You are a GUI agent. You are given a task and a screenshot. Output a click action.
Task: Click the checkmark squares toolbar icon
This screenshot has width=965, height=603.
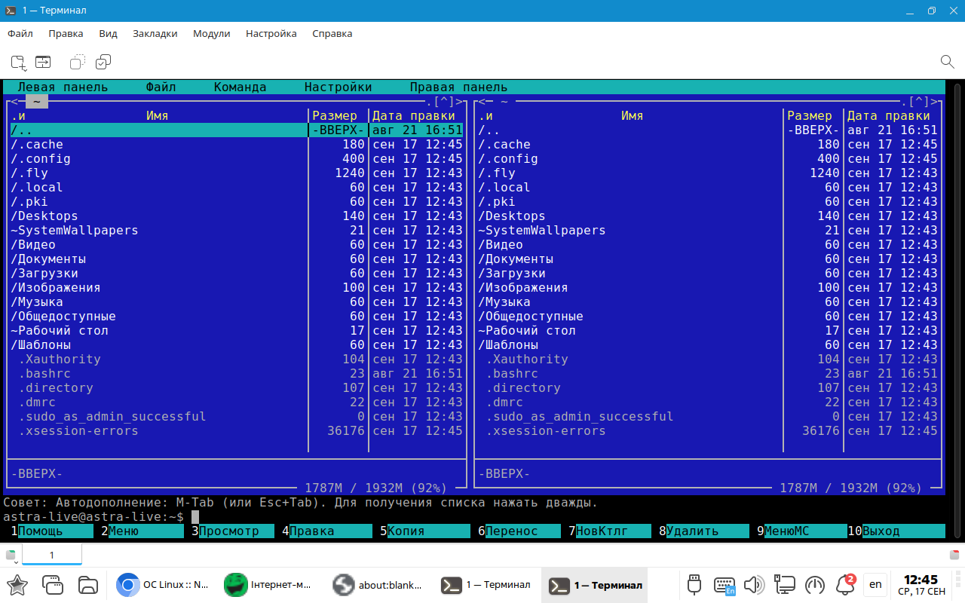click(x=103, y=62)
